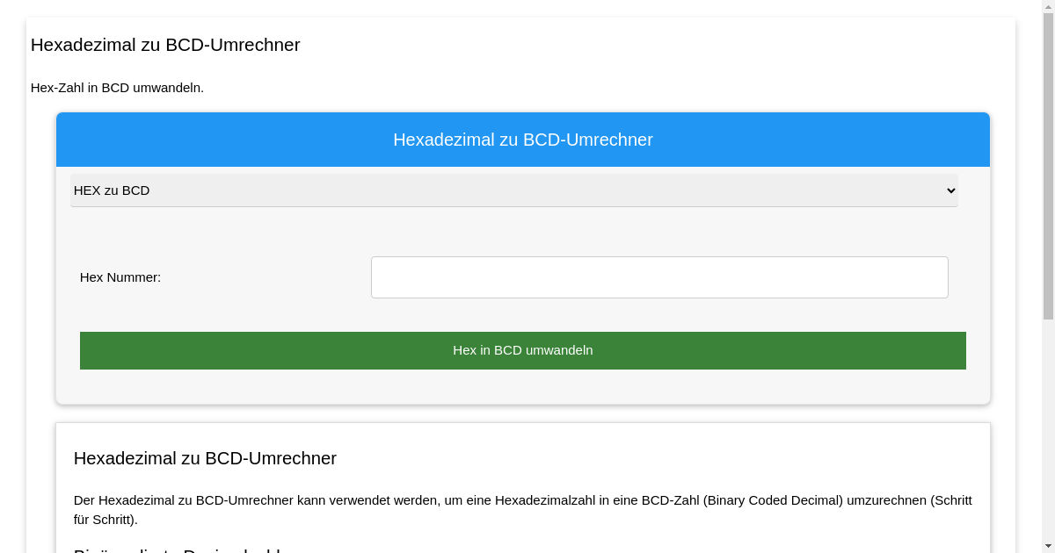
Task: Select the page title Hexadezimal zu BCD-Umrechner
Action: [165, 45]
